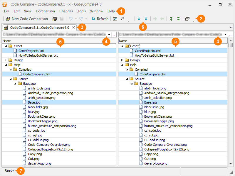Image resolution: width=235 pixels, height=176 pixels.
Task: Collapse the Ccnet folder in left pane
Action: click(6, 46)
